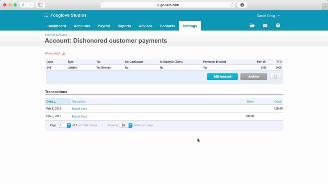This screenshot has width=328, height=185.
Task: Expand the Daniel Craig user dropdown
Action: point(268,16)
